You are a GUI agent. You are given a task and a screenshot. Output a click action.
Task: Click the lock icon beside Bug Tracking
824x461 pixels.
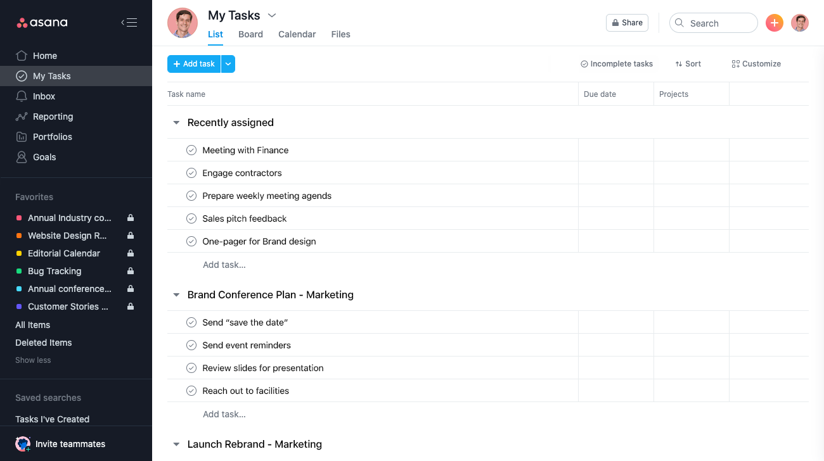point(131,271)
